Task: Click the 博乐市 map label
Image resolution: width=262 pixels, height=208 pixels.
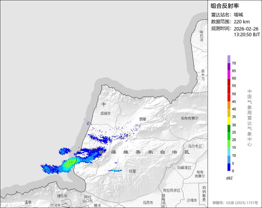Action: pyautogui.click(x=62, y=196)
